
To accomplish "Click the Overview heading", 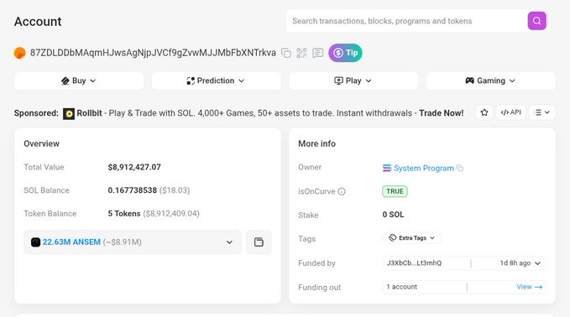I will (41, 143).
